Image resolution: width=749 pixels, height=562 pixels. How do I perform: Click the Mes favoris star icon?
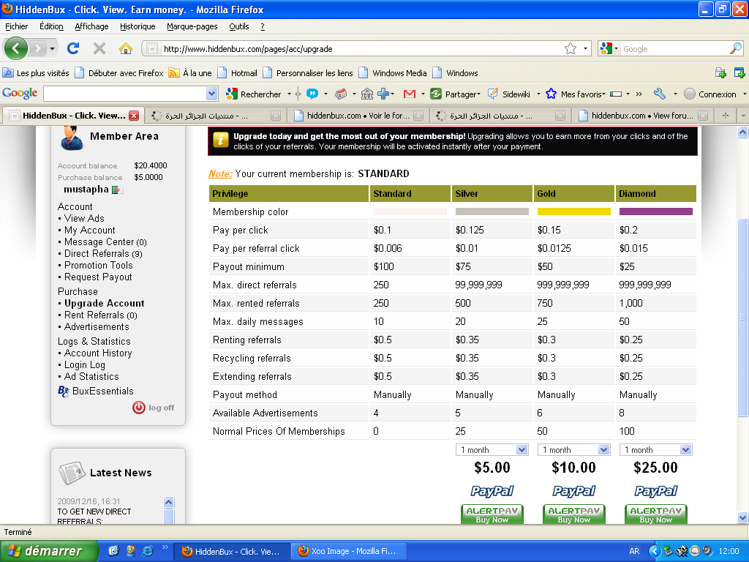(551, 94)
